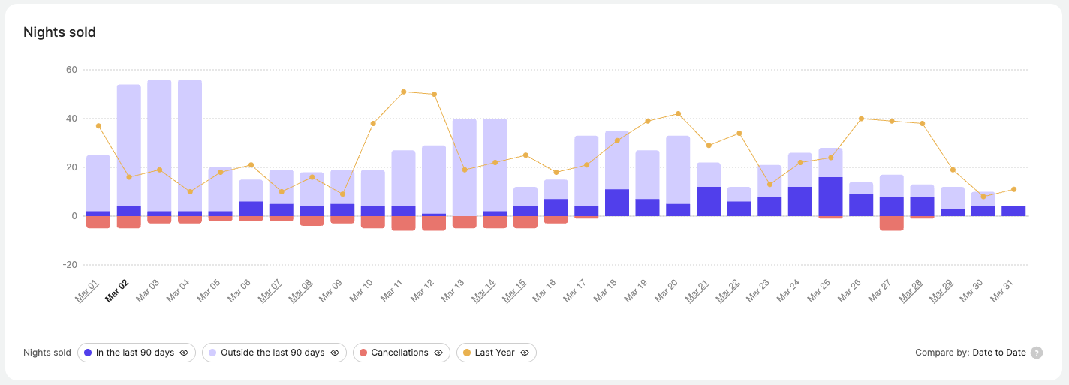Select the Mar 01 date label

[x=87, y=291]
